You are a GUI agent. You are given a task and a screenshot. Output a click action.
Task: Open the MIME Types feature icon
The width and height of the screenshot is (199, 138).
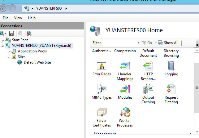(x=102, y=89)
